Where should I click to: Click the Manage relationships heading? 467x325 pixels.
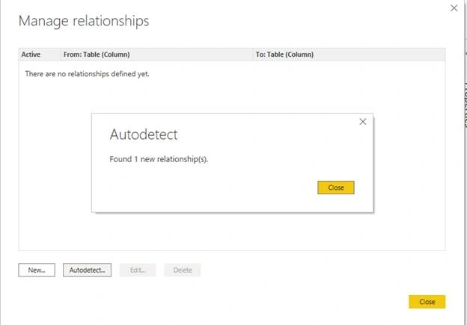tap(84, 21)
